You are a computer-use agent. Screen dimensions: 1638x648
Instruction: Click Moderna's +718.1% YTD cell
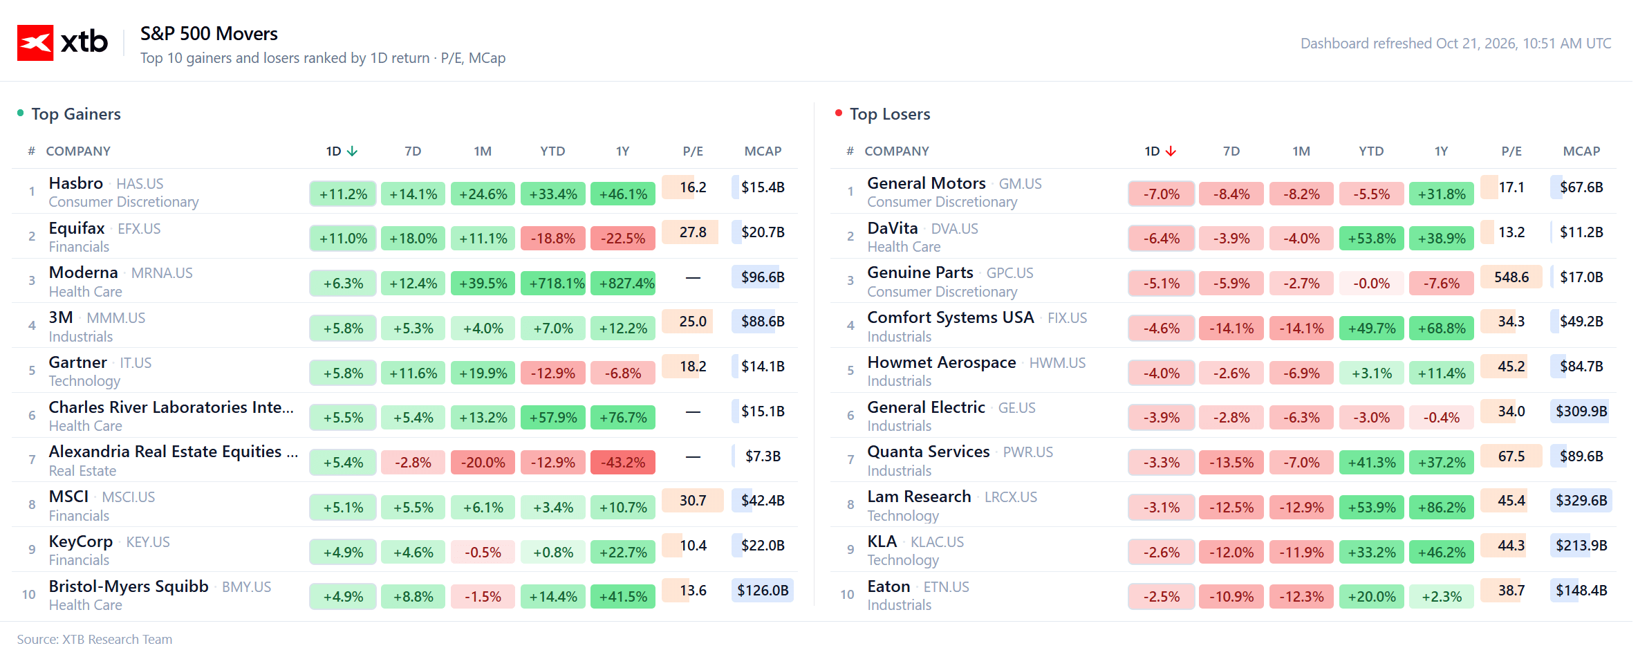point(553,284)
